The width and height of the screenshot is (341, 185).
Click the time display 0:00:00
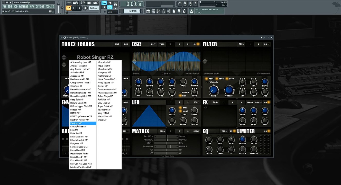click(x=132, y=4)
